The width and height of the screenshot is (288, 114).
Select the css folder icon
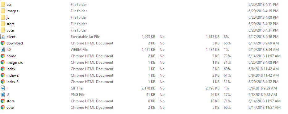click(3, 5)
